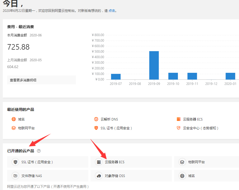The width and height of the screenshot is (239, 190).
Task: Click the 2020-05 month label
Action: tap(36, 60)
